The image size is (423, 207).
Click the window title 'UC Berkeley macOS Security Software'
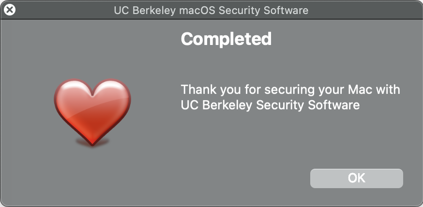(211, 11)
